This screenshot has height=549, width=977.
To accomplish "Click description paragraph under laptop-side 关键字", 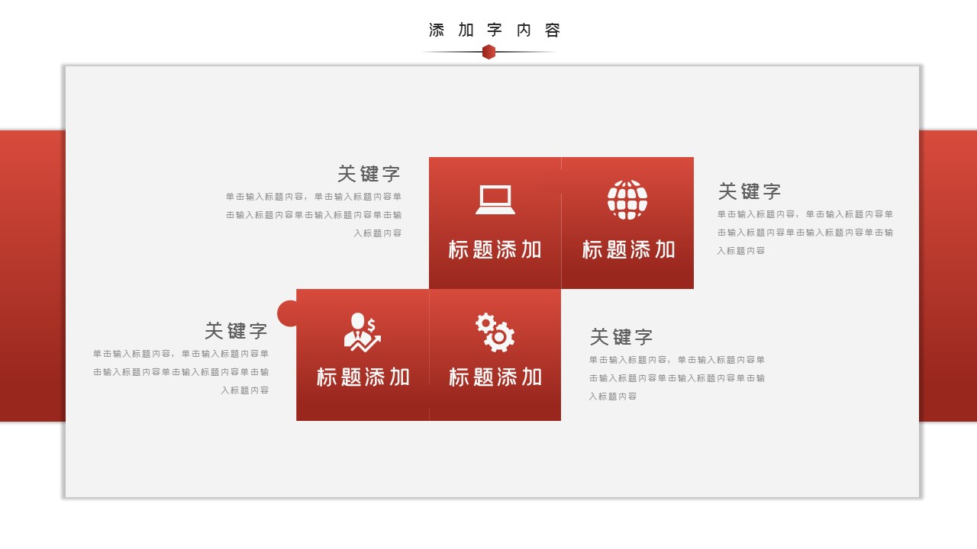I will [x=314, y=215].
